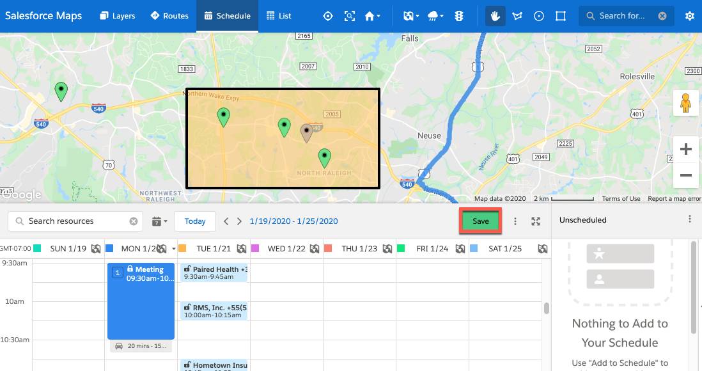Image resolution: width=702 pixels, height=371 pixels.
Task: Select the hand pan tool
Action: tap(495, 16)
